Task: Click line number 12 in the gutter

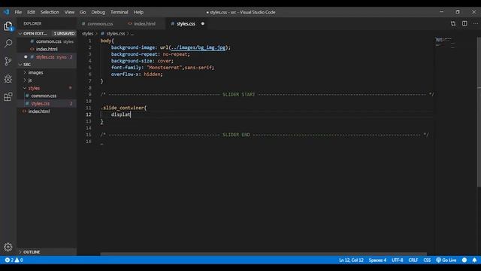Action: point(89,114)
